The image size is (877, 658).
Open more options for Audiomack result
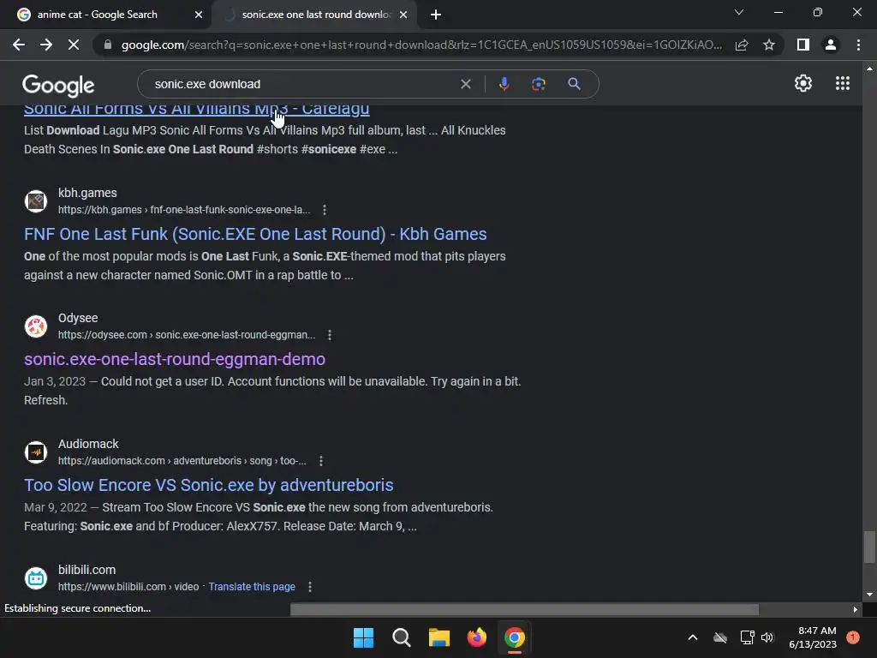tap(320, 461)
